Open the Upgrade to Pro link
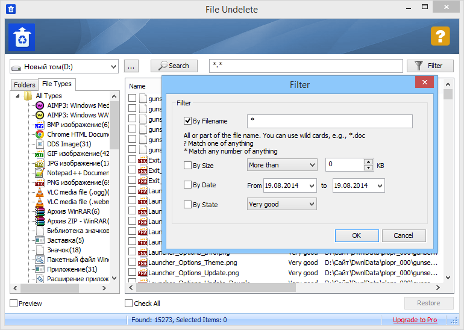The width and height of the screenshot is (464, 330). point(415,320)
